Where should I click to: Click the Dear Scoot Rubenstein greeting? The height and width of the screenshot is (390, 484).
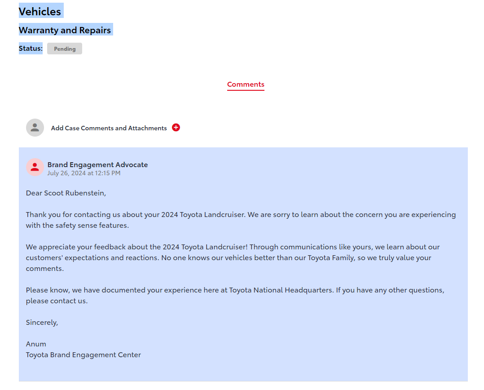tap(66, 193)
